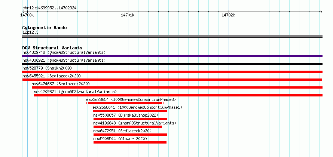The width and height of the screenshot is (333, 157).
Task: Click the 12p12.3 band label
Action: pyautogui.click(x=30, y=33)
